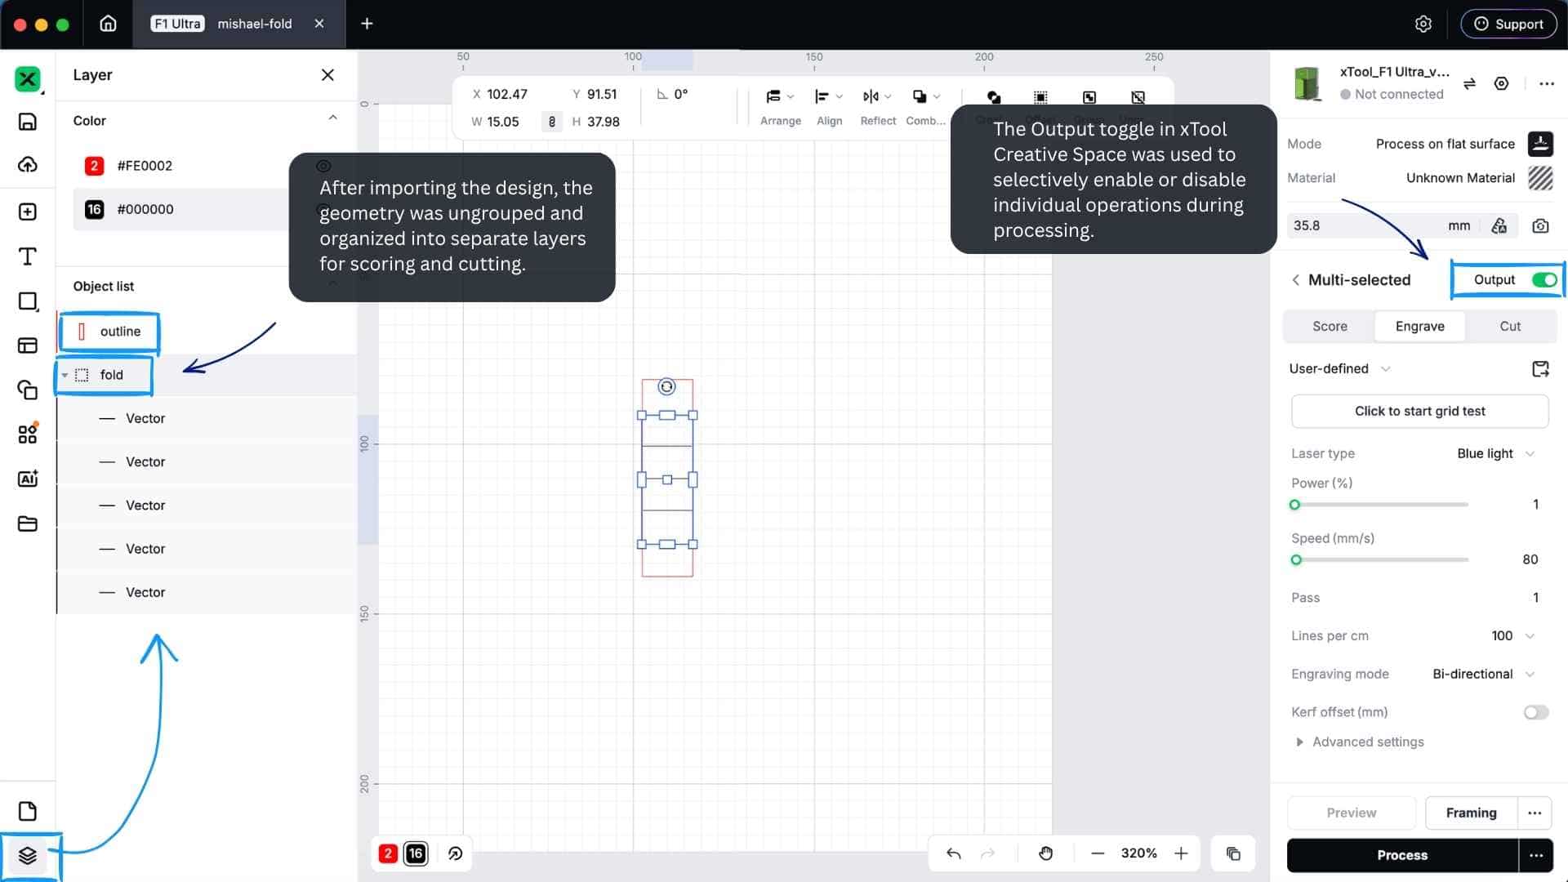Viewport: 1568px width, 882px height.
Task: Open the Laser type dropdown
Action: click(1495, 453)
